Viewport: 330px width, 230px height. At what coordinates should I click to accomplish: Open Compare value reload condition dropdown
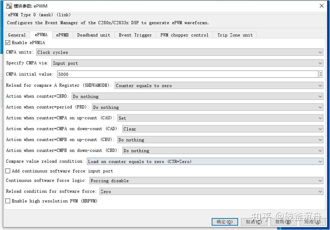coord(320,161)
